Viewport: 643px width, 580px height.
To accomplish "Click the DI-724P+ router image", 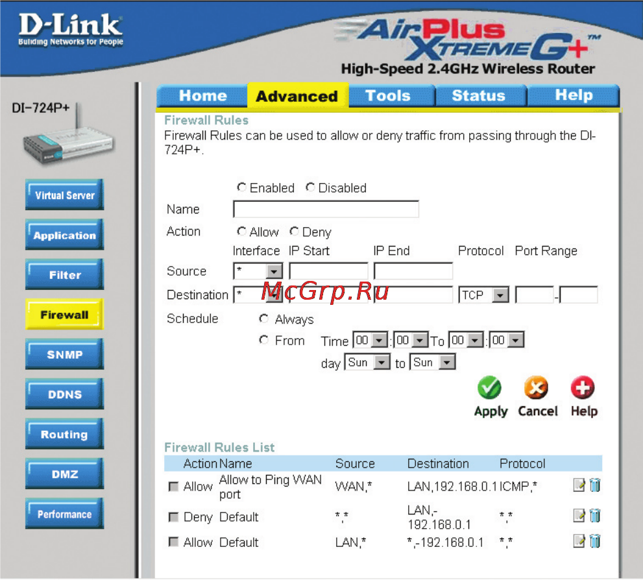I will click(67, 135).
